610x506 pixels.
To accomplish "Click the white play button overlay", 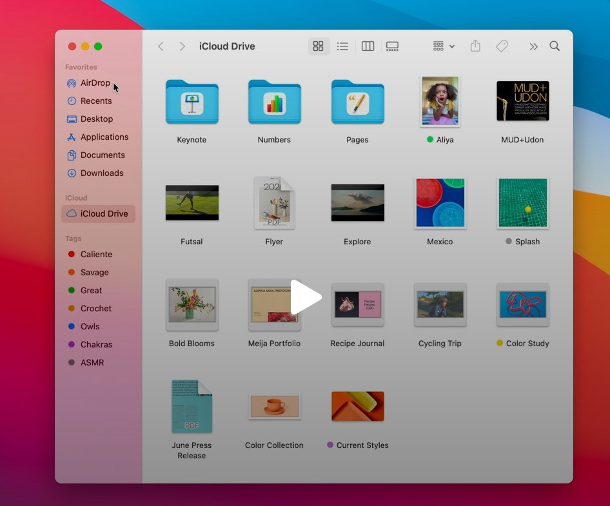I will click(306, 297).
